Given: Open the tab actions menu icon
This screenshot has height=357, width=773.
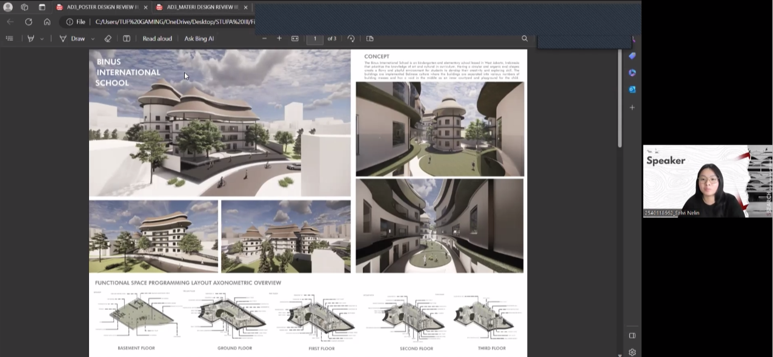Looking at the screenshot, I should (x=42, y=7).
